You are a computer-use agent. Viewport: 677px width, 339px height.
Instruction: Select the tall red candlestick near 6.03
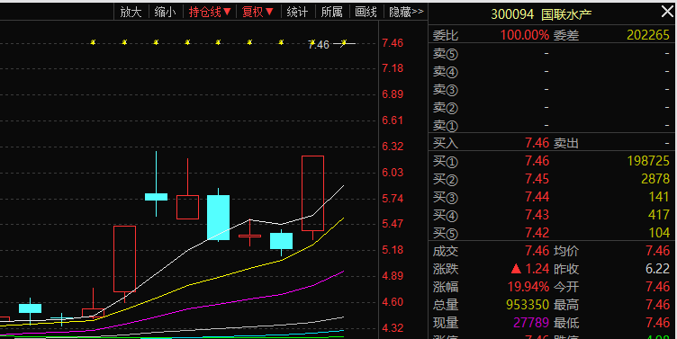click(x=312, y=193)
